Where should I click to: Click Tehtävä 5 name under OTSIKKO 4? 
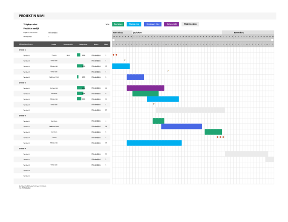[x=26, y=176]
